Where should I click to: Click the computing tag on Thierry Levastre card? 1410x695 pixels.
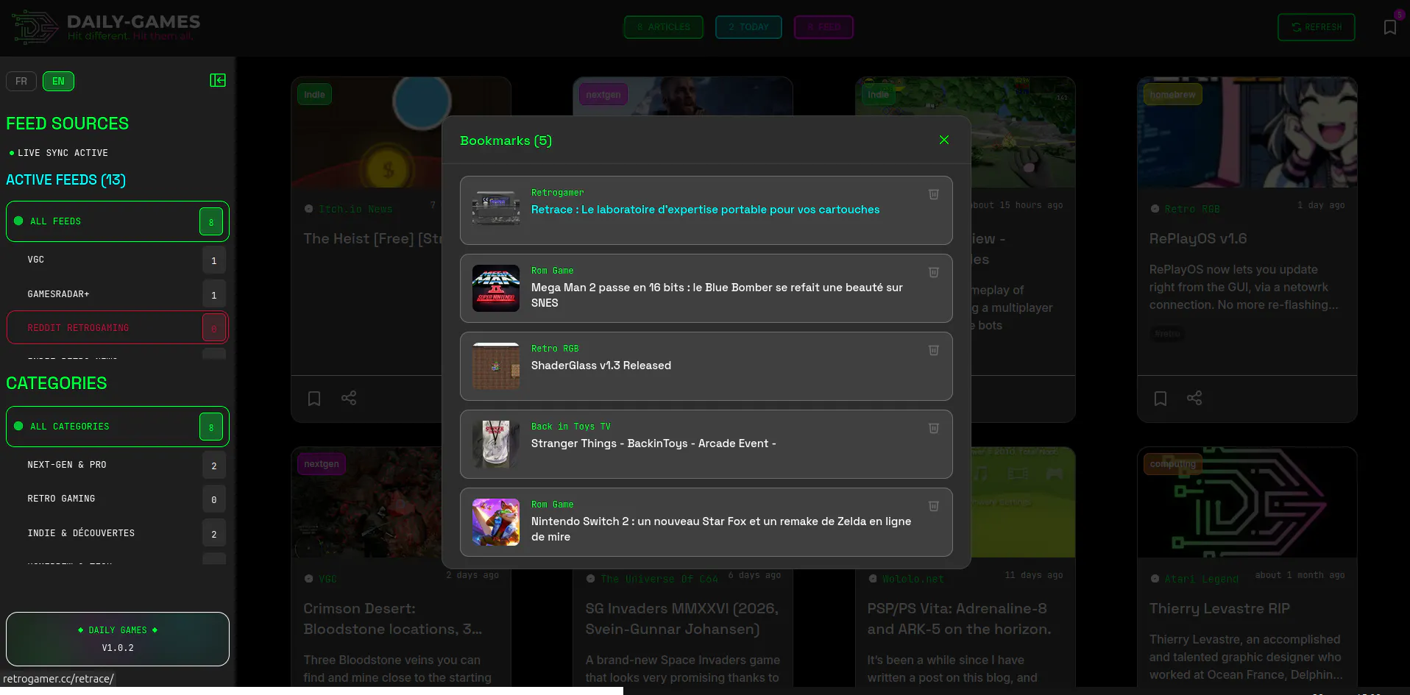coord(1172,464)
